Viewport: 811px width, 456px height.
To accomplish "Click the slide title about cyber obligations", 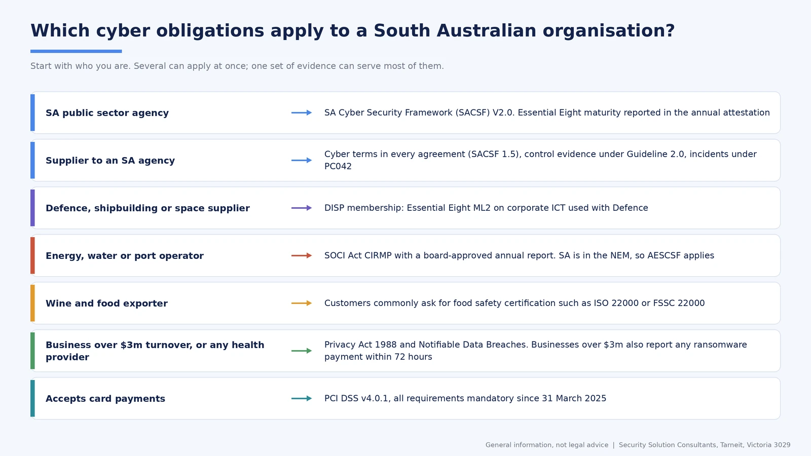I will [x=353, y=31].
